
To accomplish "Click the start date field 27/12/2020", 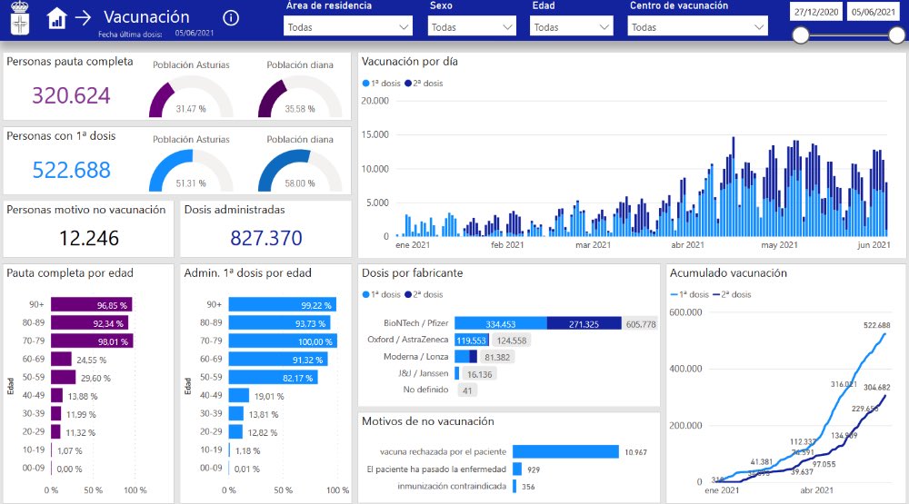I will click(x=816, y=12).
